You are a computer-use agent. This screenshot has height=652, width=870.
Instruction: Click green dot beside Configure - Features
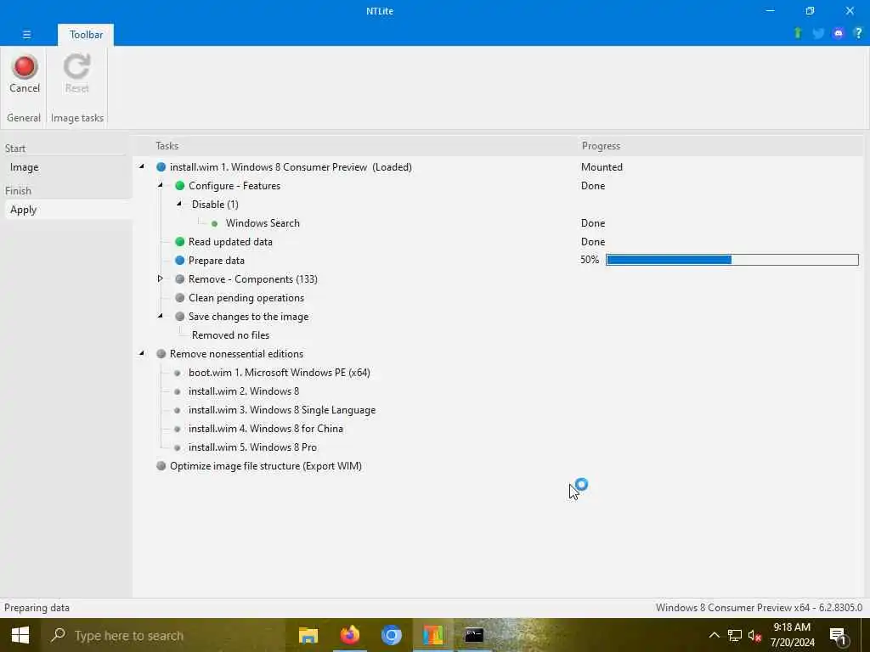coord(180,186)
